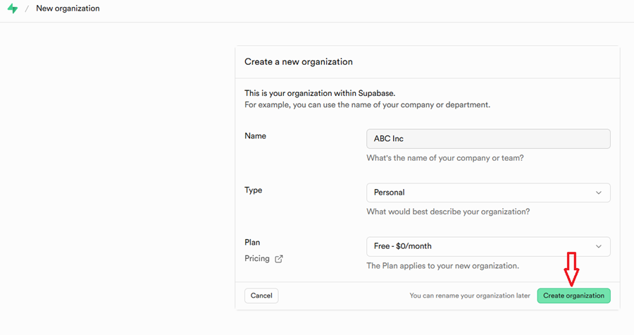The width and height of the screenshot is (634, 335).
Task: Click the chevron arrow in Plan field
Action: [599, 246]
